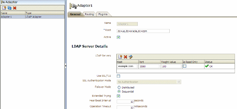Click the Root DN input field
Image resolution: width=237 pixels, height=109 pixels.
(x=143, y=31)
